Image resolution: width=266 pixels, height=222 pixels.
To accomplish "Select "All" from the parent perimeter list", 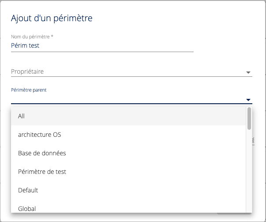I will [21, 116].
